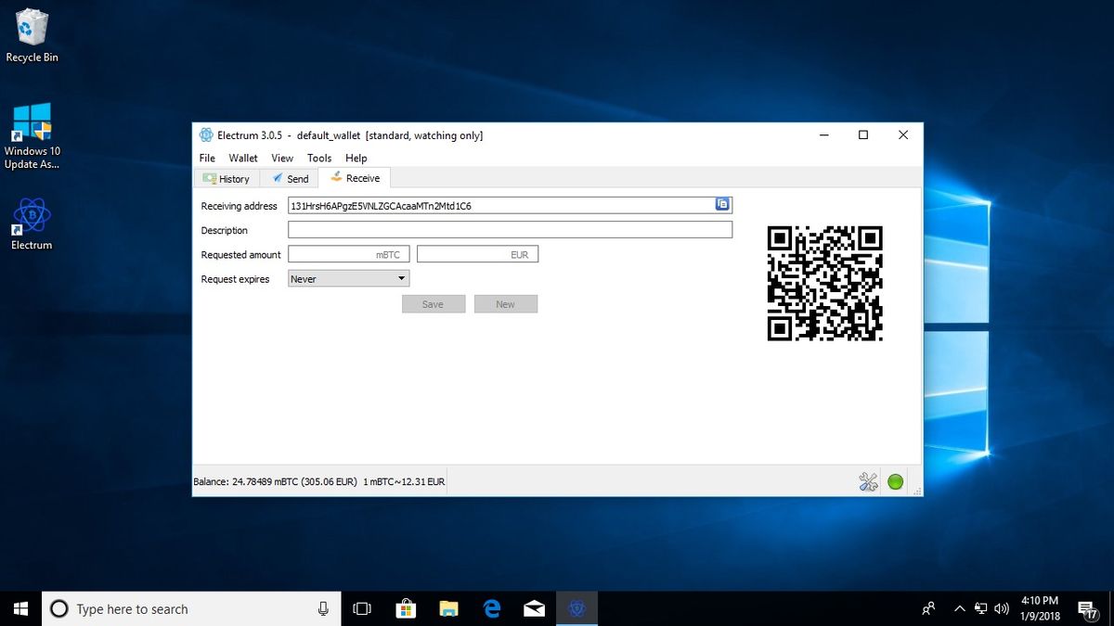Copy the receiving address using the copy icon
Screen dimensions: 1114x626
722,205
